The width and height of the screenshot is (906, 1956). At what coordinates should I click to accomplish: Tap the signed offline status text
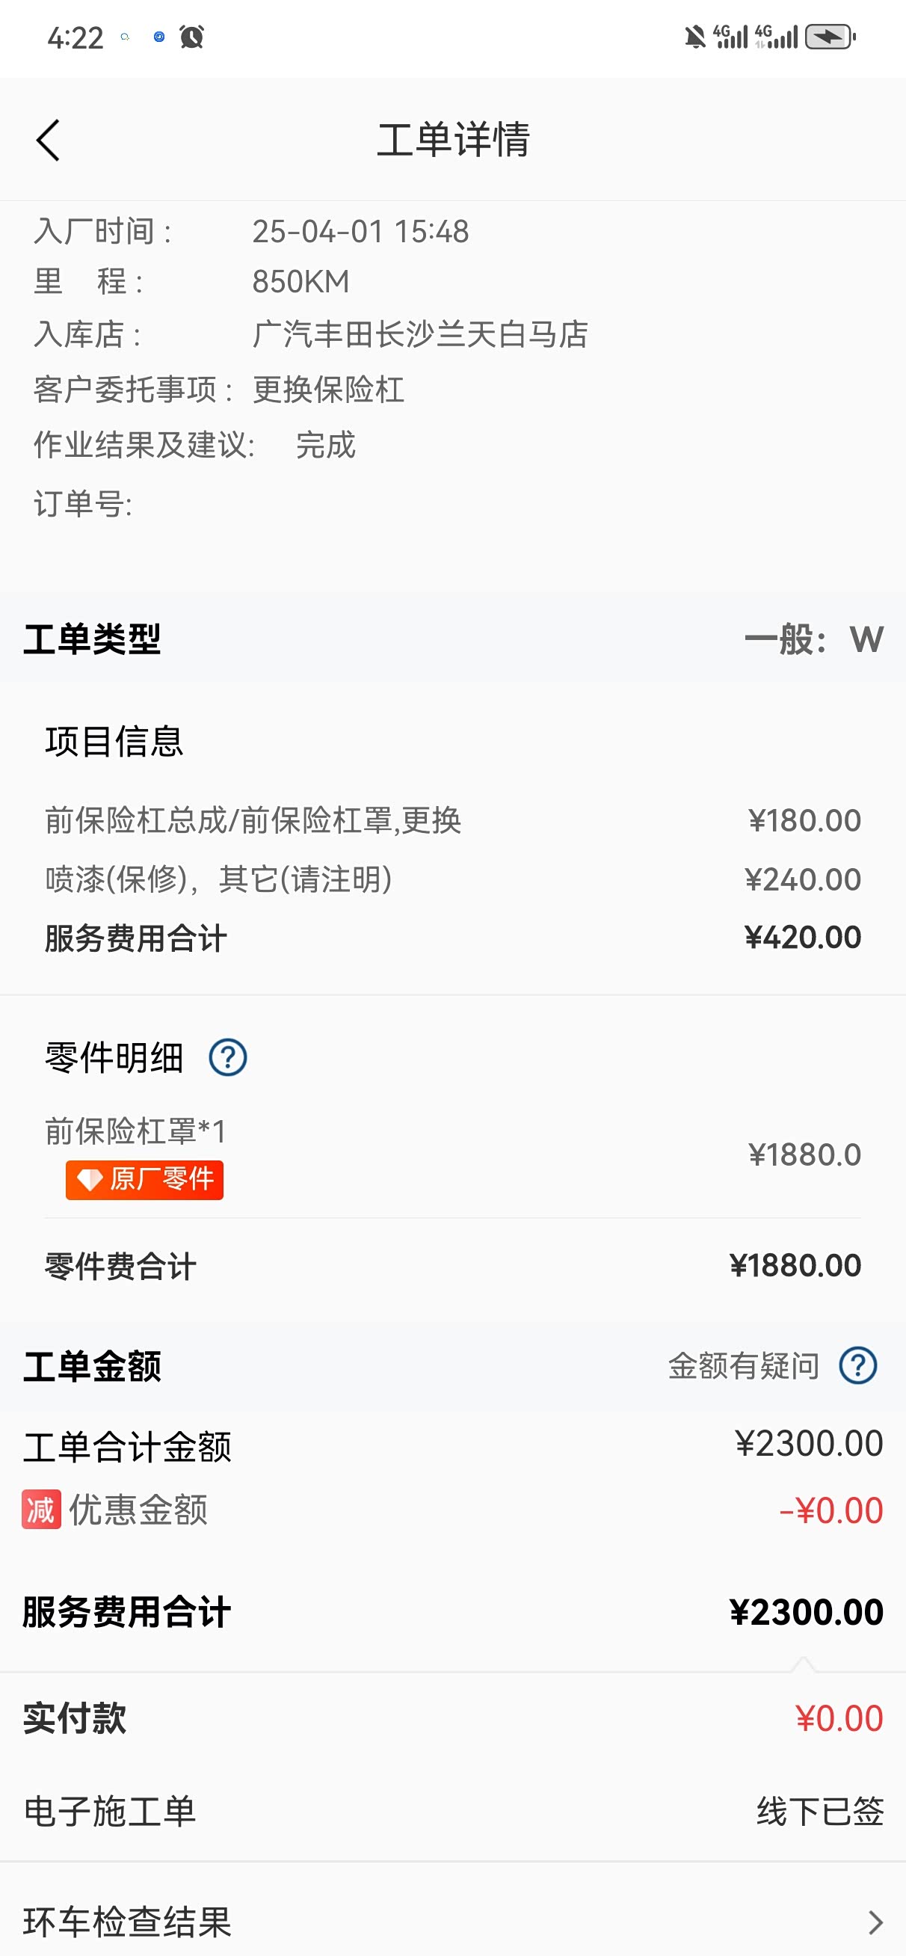pos(820,1811)
